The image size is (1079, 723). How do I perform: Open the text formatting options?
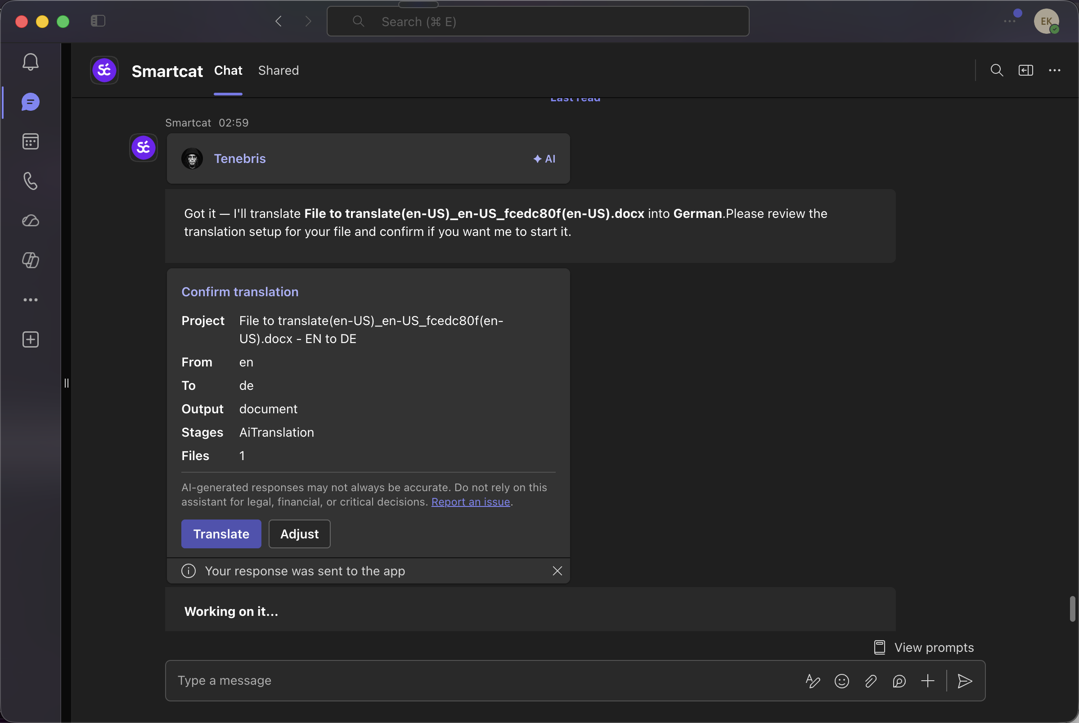[x=813, y=681]
